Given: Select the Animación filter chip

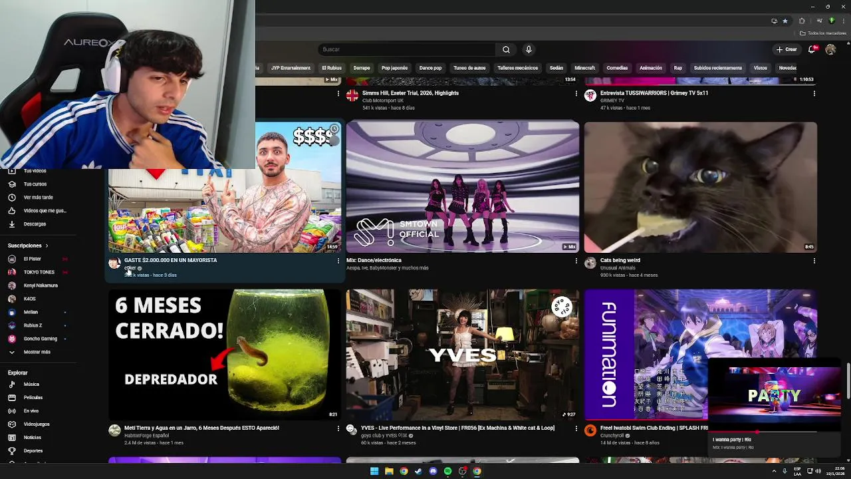Looking at the screenshot, I should (651, 68).
